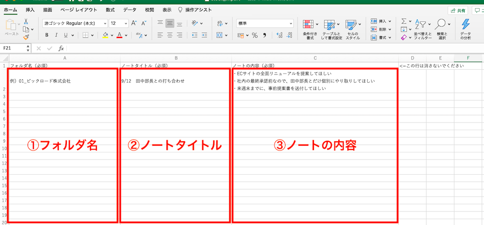Open the number format 標準 dropdown
484x225 pixels.
point(264,23)
